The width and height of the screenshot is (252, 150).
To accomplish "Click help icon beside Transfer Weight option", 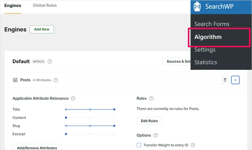I will (193, 146).
